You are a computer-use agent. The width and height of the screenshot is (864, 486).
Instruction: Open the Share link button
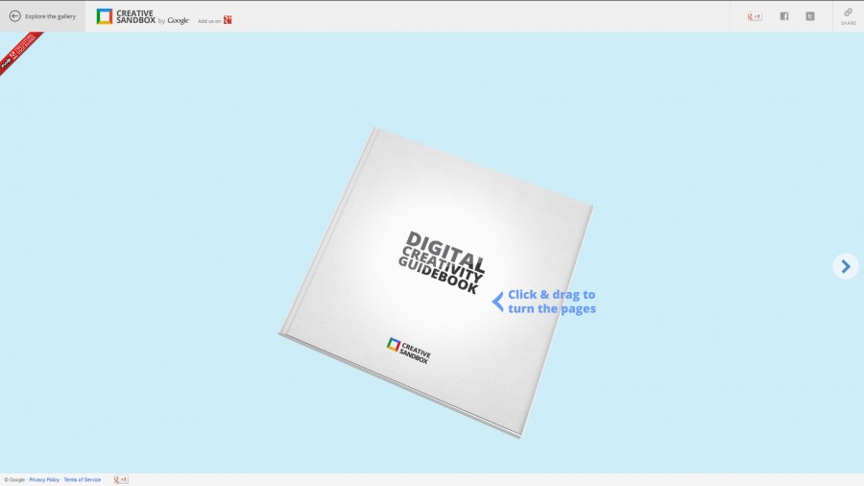point(848,16)
